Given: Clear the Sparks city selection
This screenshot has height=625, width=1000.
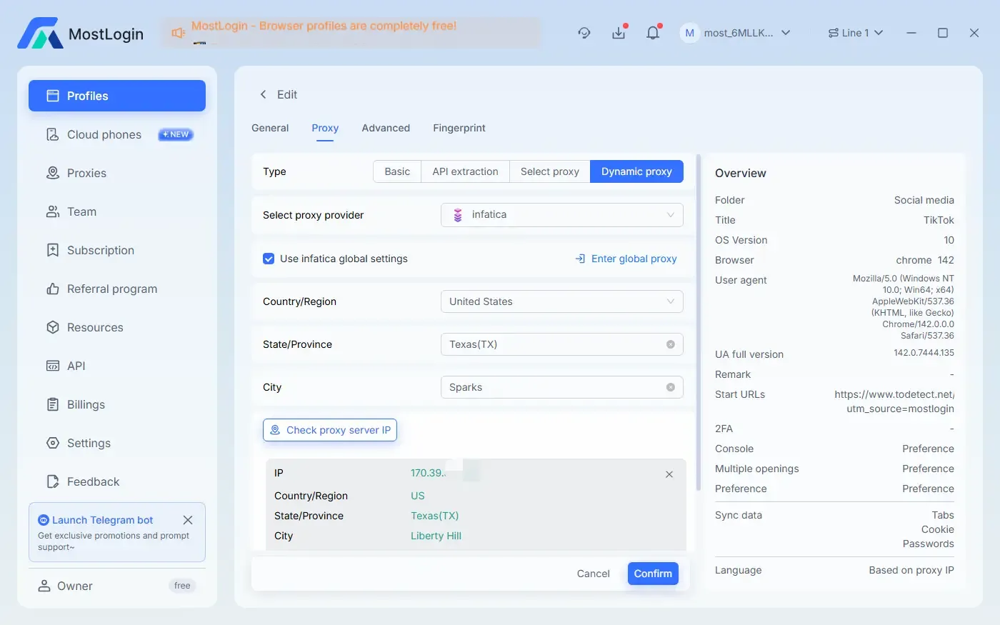Looking at the screenshot, I should (x=670, y=387).
